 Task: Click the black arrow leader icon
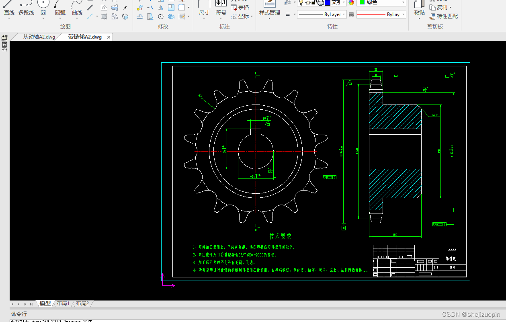coord(125,8)
